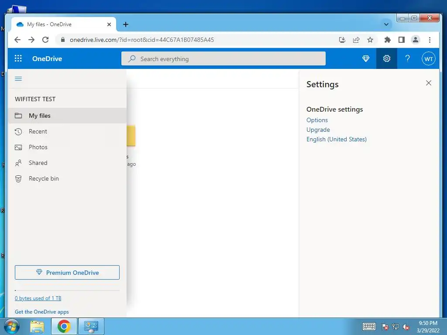Screen dimensions: 447x335
Task: Focus the Search everything field
Action: (223, 59)
